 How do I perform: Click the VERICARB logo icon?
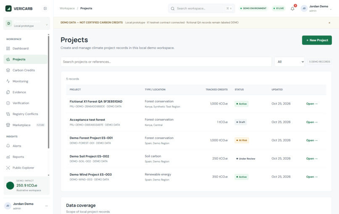[x=8, y=8]
